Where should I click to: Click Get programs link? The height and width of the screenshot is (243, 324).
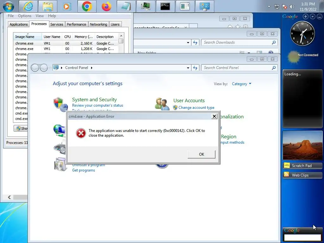tap(84, 170)
